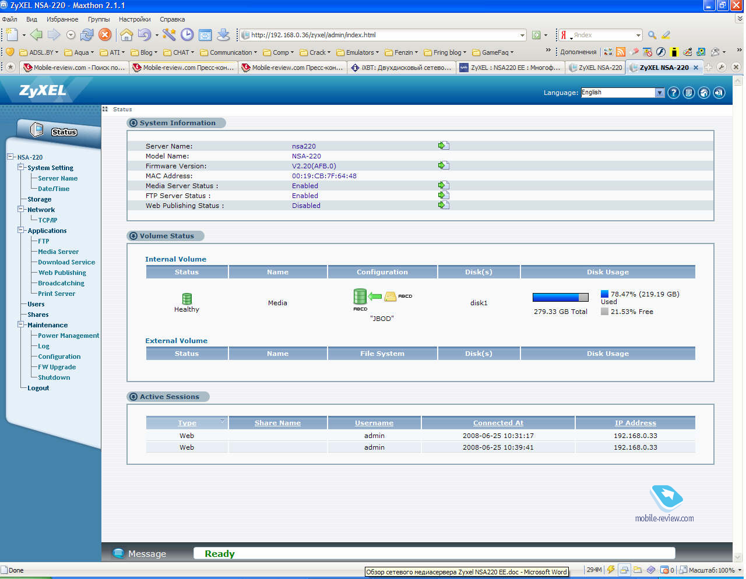
Task: Sort sessions by IP Address column
Action: coord(635,423)
